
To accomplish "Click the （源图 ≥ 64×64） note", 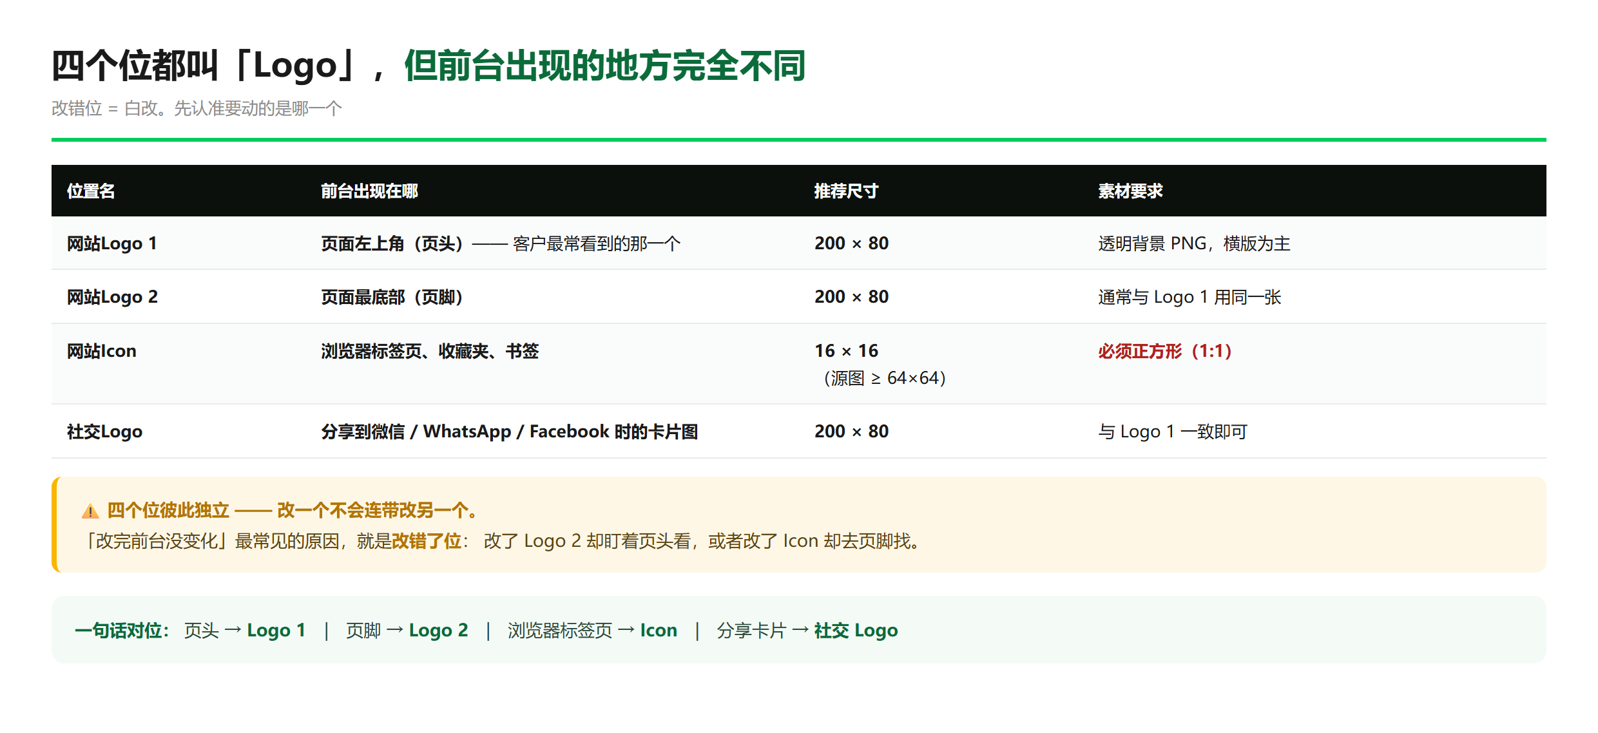I will [x=885, y=378].
